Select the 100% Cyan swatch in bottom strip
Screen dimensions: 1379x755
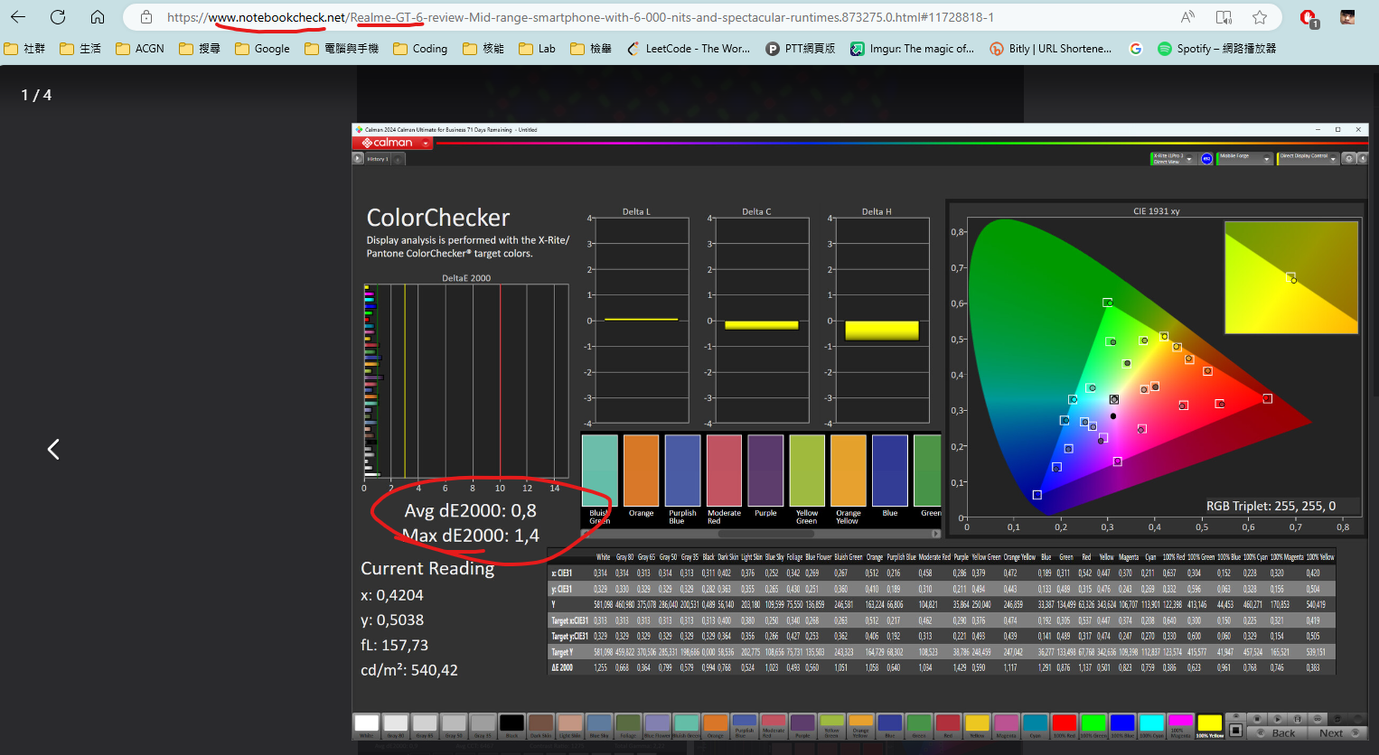[1151, 725]
